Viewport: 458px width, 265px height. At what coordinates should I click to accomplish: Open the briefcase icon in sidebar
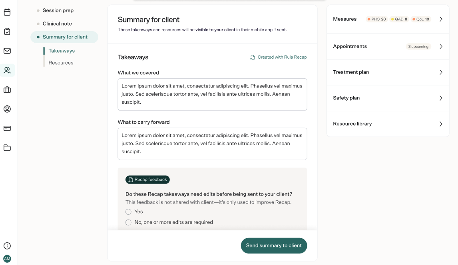tap(7, 89)
